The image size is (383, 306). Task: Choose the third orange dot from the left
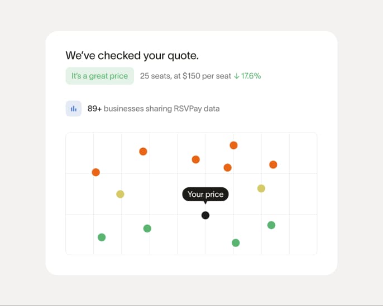click(195, 159)
